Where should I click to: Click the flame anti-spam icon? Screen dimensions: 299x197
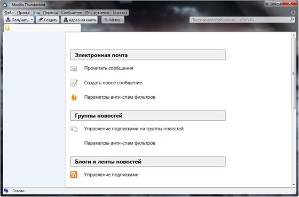[x=74, y=97]
